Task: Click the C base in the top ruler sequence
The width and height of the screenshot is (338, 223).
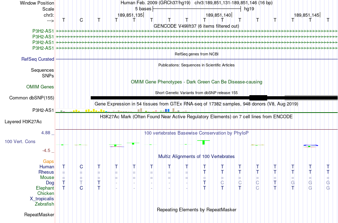Action: (x=81, y=20)
